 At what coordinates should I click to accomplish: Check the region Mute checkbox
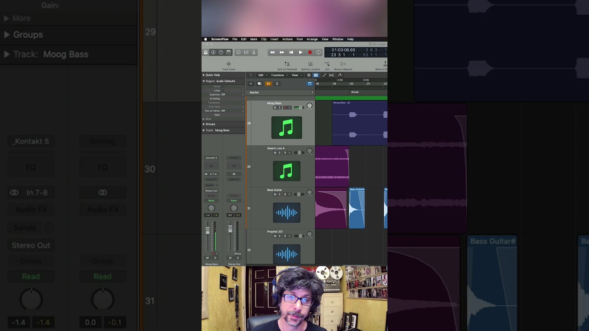tap(223, 86)
